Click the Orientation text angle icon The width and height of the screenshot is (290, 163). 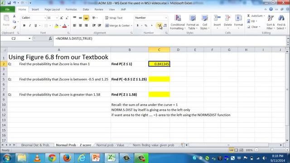pos(94,18)
